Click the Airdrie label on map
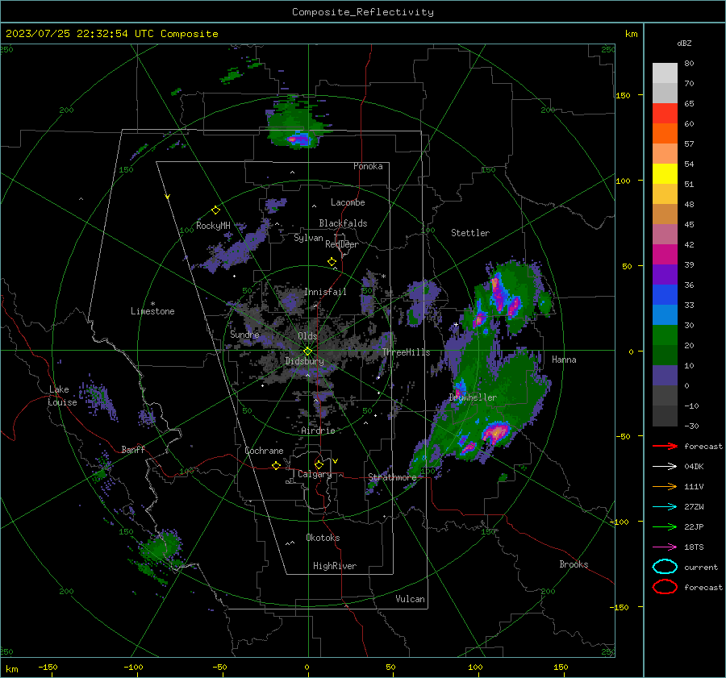The width and height of the screenshot is (726, 678). [318, 431]
